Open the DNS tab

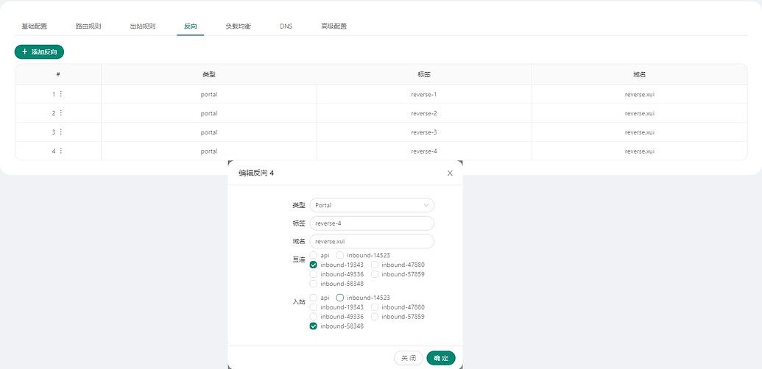pos(286,26)
